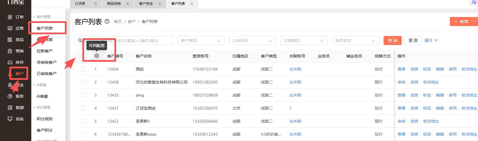Open 账号状态 filter dropdown
This screenshot has height=141, width=478.
[355, 40]
